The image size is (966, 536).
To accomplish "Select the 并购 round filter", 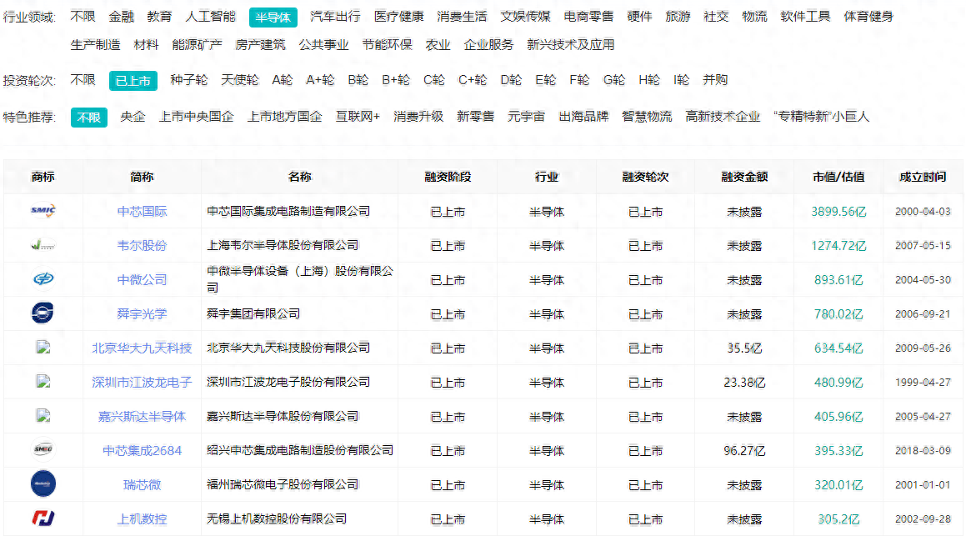I will click(x=715, y=80).
